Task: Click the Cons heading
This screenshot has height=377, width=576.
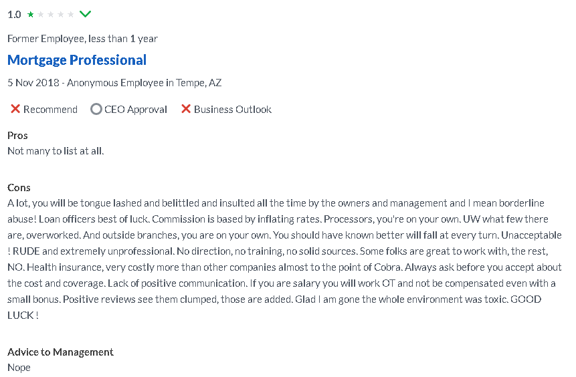Action: point(19,188)
